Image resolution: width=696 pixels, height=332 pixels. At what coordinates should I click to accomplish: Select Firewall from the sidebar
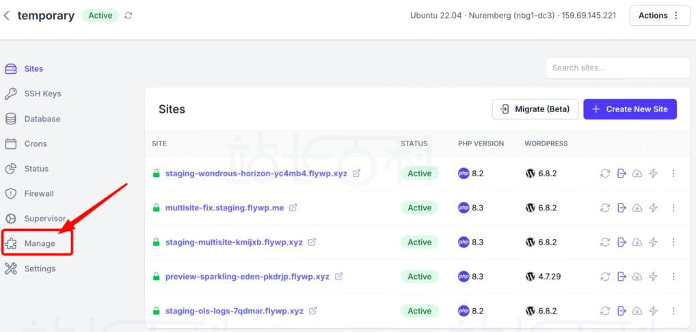38,193
